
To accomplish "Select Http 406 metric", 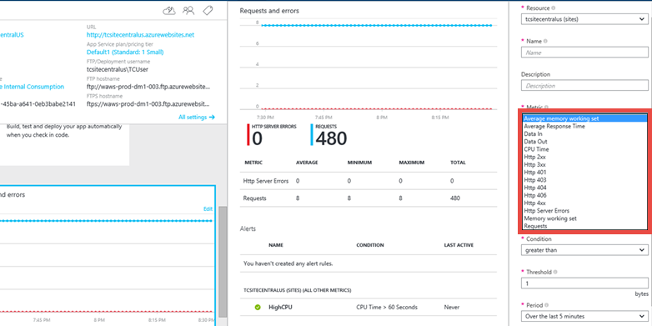I will point(584,195).
